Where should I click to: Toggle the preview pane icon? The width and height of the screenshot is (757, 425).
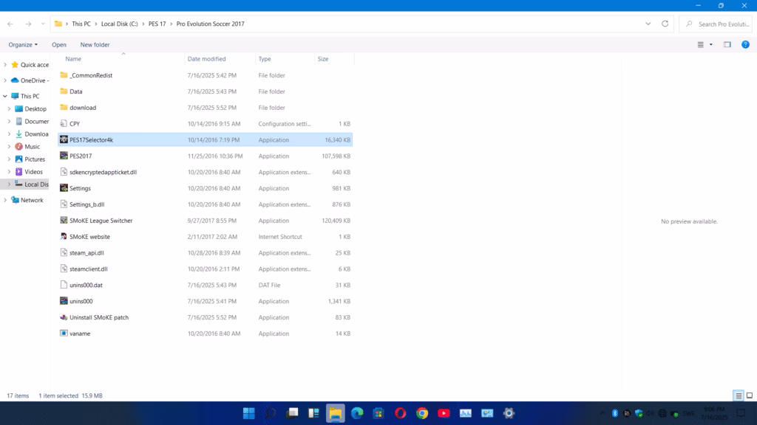point(727,44)
